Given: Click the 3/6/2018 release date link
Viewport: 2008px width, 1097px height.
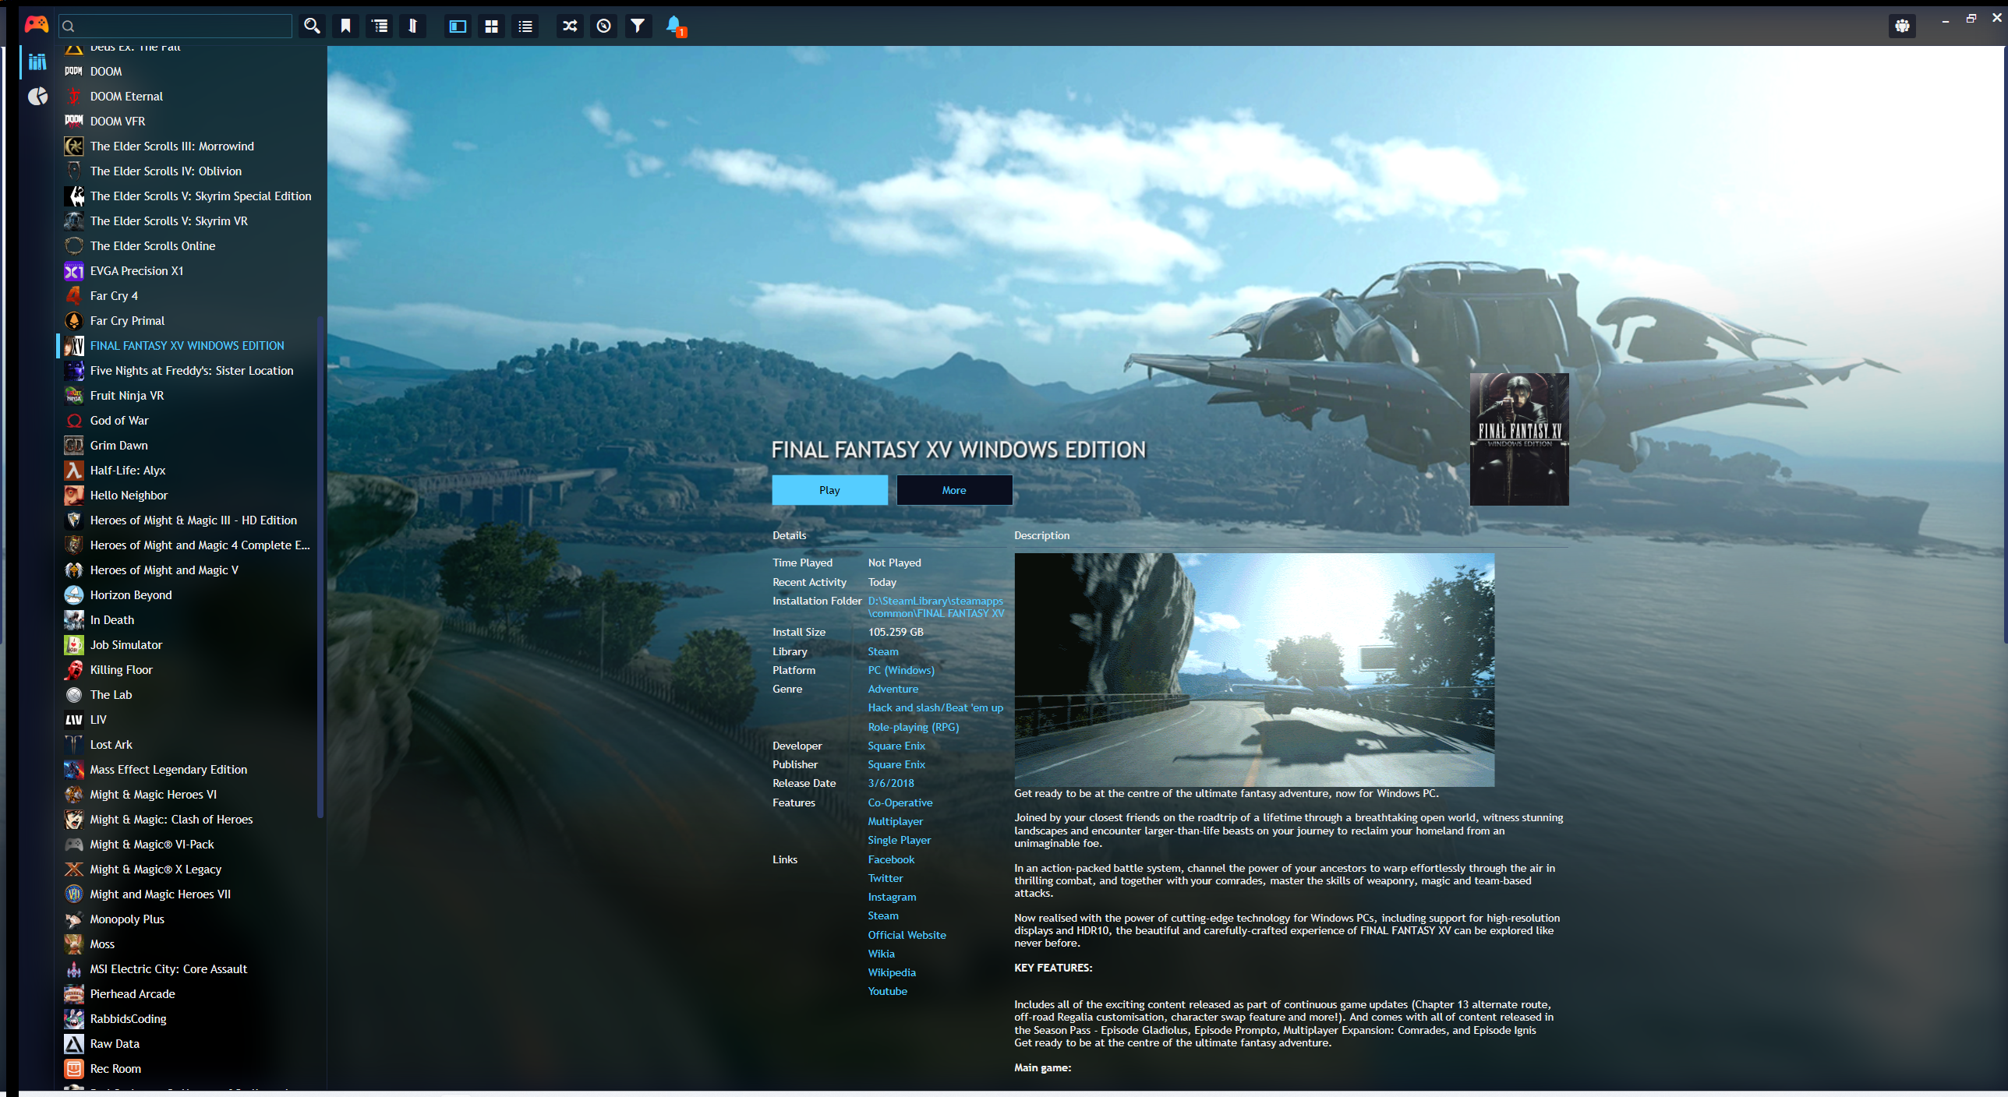Looking at the screenshot, I should click(890, 783).
